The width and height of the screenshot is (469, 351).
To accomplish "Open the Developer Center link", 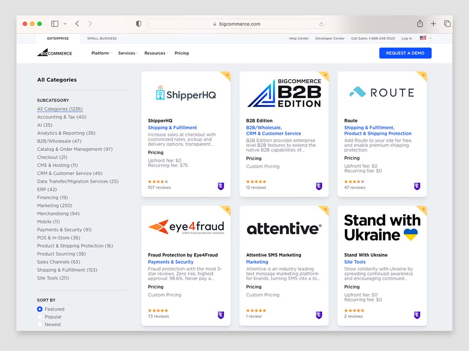I will coord(330,38).
